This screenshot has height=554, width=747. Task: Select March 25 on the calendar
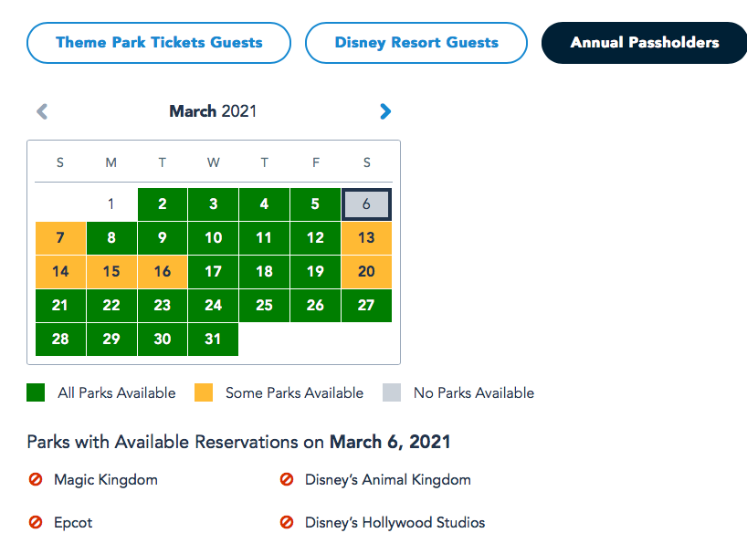pos(264,305)
